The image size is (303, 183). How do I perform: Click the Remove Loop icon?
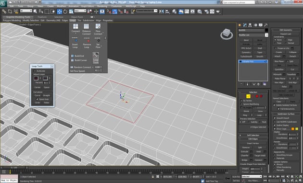tap(87, 40)
